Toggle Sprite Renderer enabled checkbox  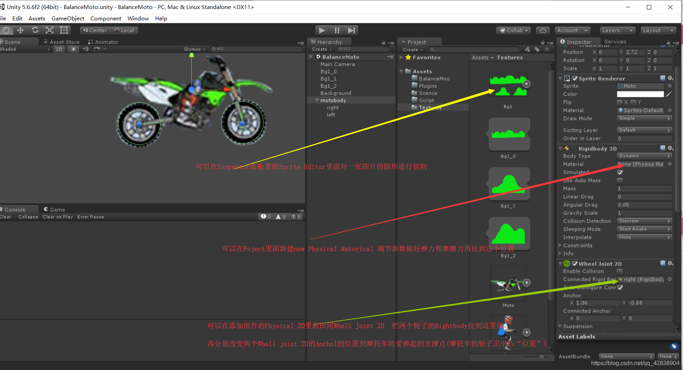coord(575,78)
